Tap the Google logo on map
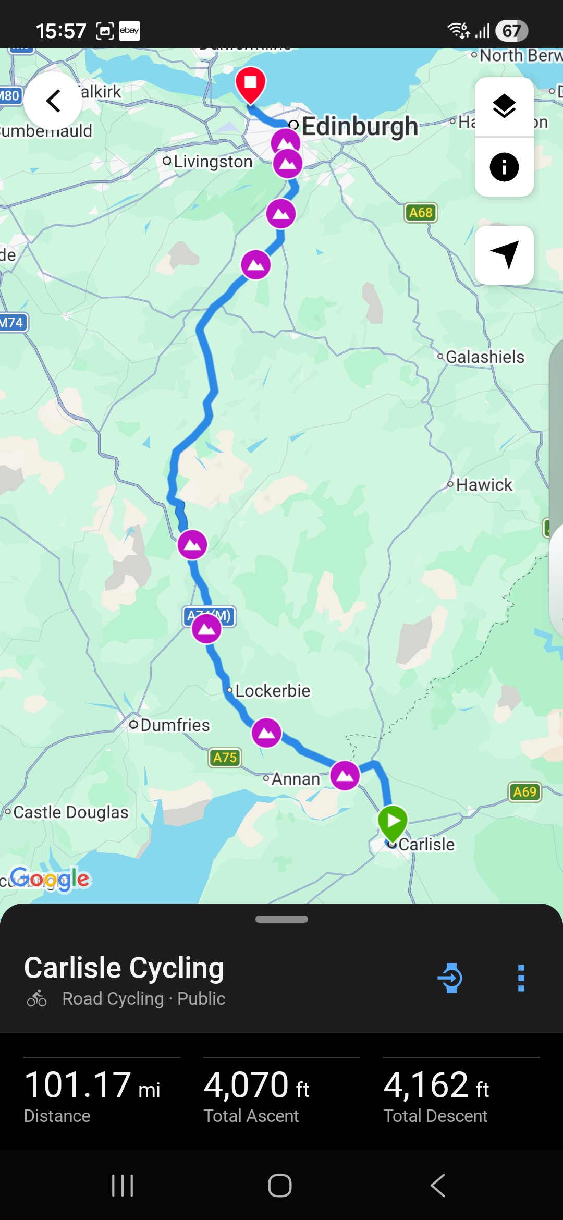Image resolution: width=563 pixels, height=1220 pixels. [50, 879]
